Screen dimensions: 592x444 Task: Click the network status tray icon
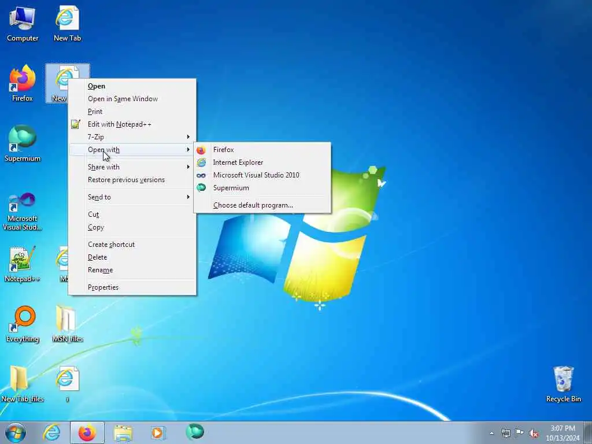tap(505, 433)
